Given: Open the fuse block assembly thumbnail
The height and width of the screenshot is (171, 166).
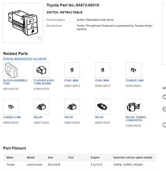Looking at the screenshot, I should tap(11, 70).
